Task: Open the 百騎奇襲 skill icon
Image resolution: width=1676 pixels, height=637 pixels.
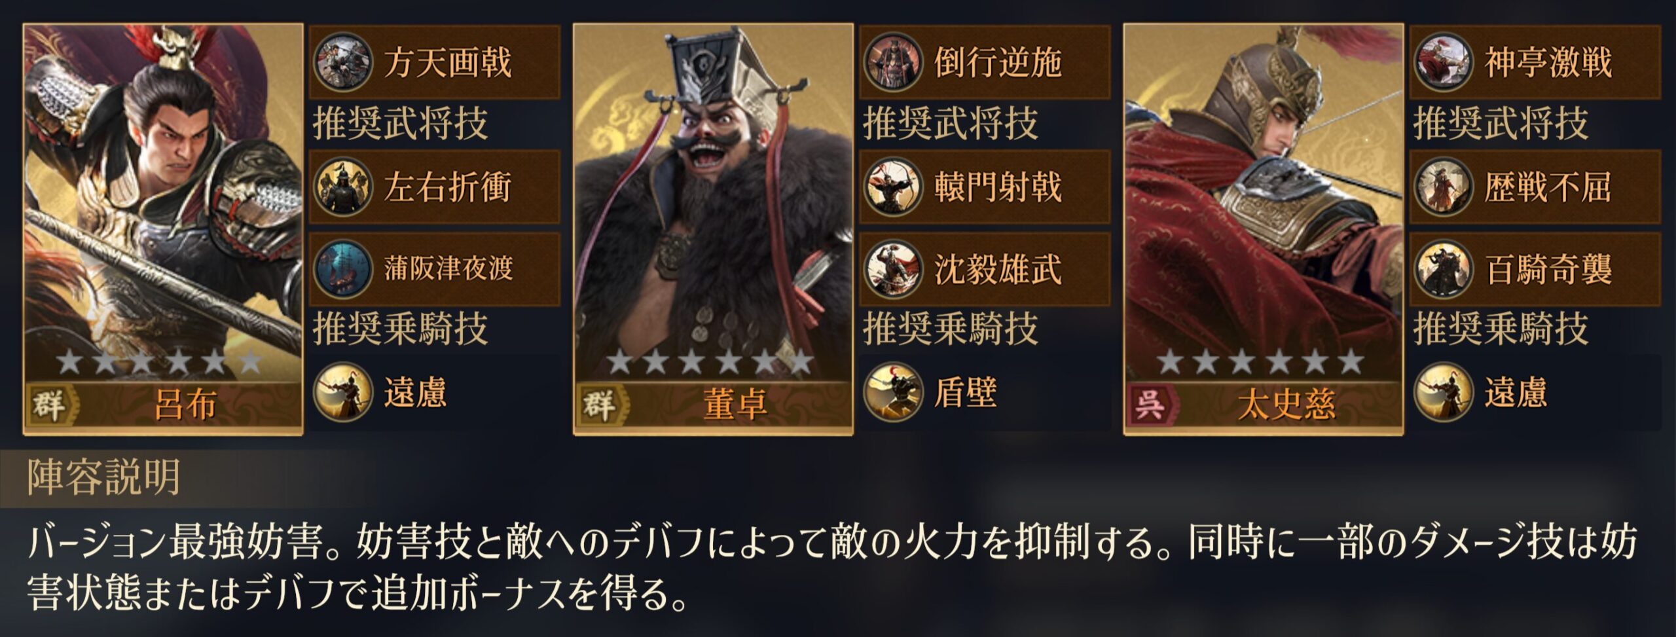Action: click(1443, 269)
